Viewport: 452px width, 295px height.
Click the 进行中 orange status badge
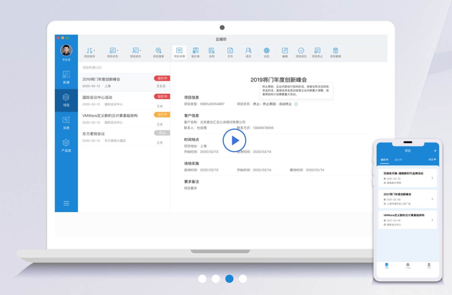[162, 115]
